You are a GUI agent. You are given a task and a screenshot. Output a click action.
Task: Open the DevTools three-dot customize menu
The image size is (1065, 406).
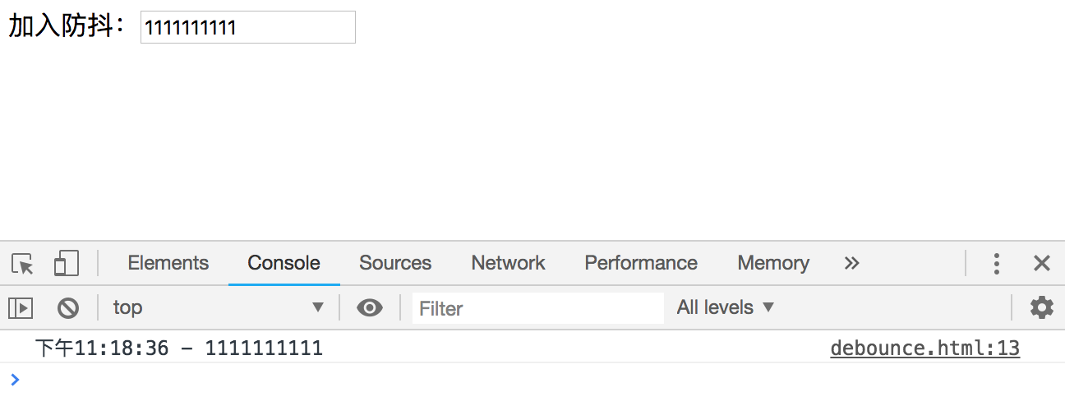point(996,264)
